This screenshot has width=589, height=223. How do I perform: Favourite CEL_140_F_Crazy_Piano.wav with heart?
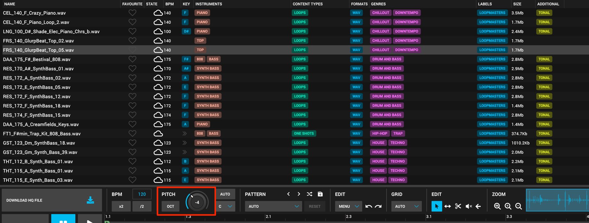coord(132,13)
